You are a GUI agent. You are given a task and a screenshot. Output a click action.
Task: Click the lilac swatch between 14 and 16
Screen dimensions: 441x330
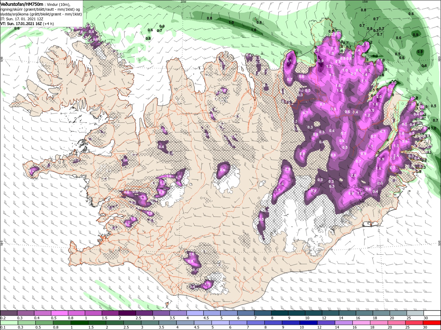pyautogui.click(x=344, y=322)
